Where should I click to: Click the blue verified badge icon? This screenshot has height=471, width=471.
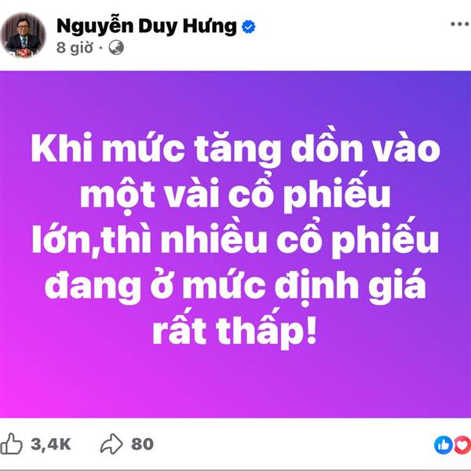pyautogui.click(x=248, y=27)
